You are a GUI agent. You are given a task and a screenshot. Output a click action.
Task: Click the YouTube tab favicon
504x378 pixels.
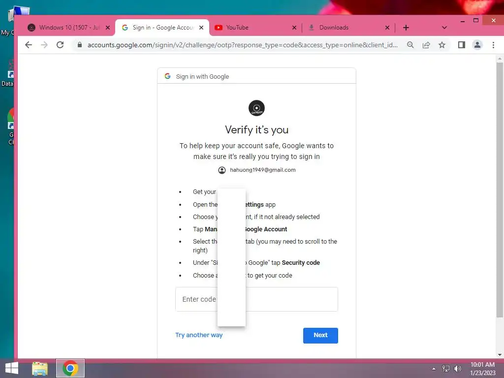219,28
